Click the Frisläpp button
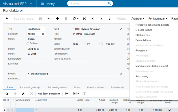 (x=121, y=19)
